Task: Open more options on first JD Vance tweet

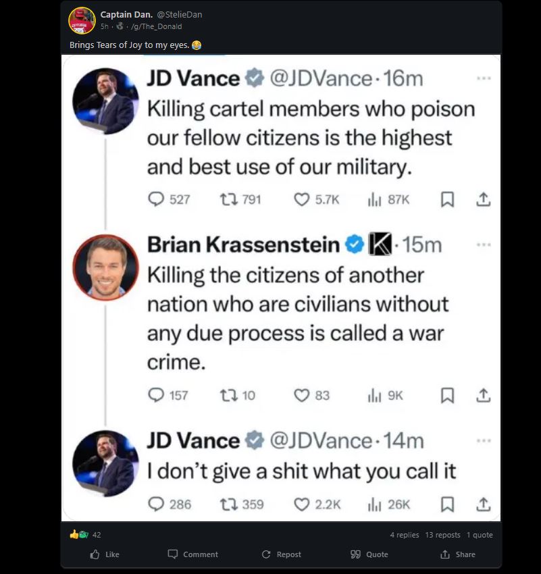Action: point(483,78)
